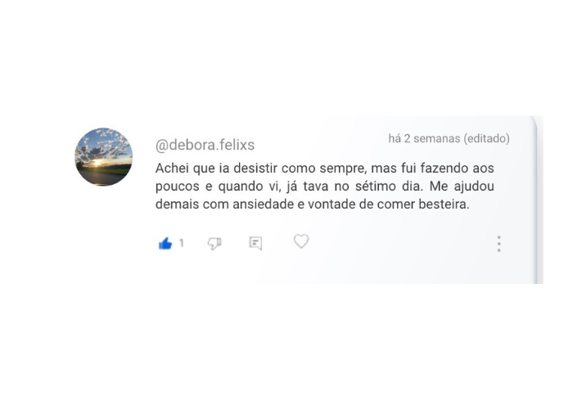Click the word 'besteira' ending the comment
Screen dimensions: 573x409
[444, 204]
